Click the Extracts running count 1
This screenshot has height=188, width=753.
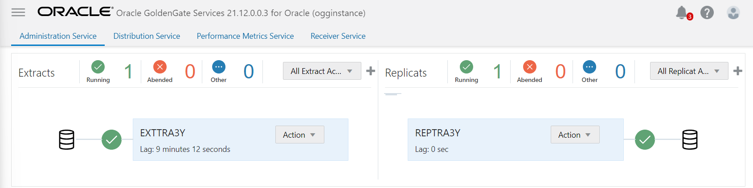128,71
